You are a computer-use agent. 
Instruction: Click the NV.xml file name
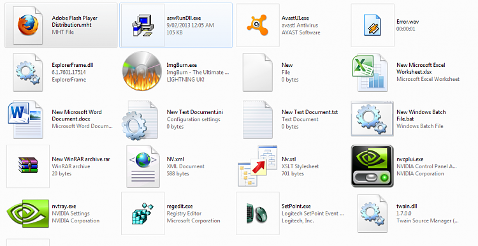(175, 159)
